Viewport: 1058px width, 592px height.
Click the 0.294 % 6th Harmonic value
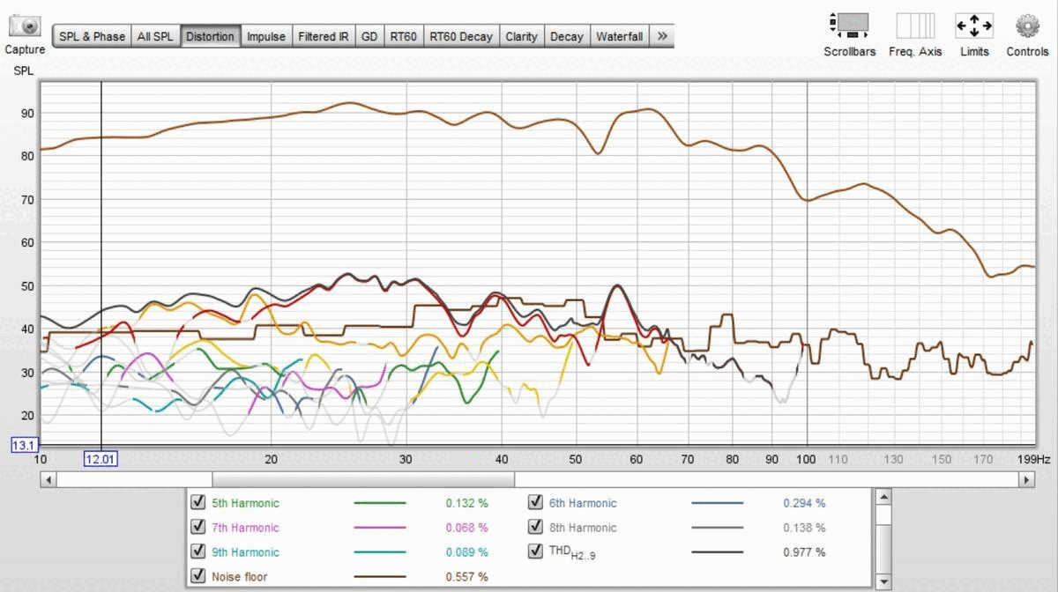click(804, 503)
